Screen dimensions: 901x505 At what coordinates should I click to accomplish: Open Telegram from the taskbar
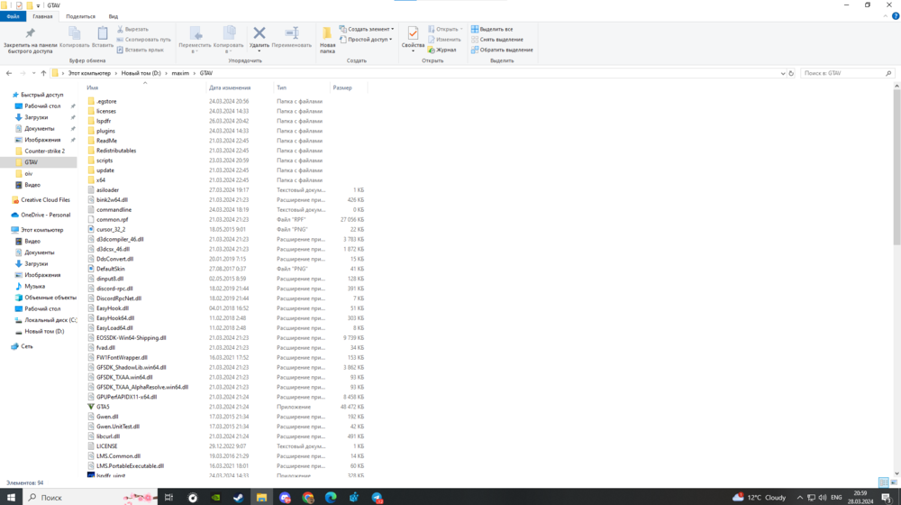coord(377,498)
